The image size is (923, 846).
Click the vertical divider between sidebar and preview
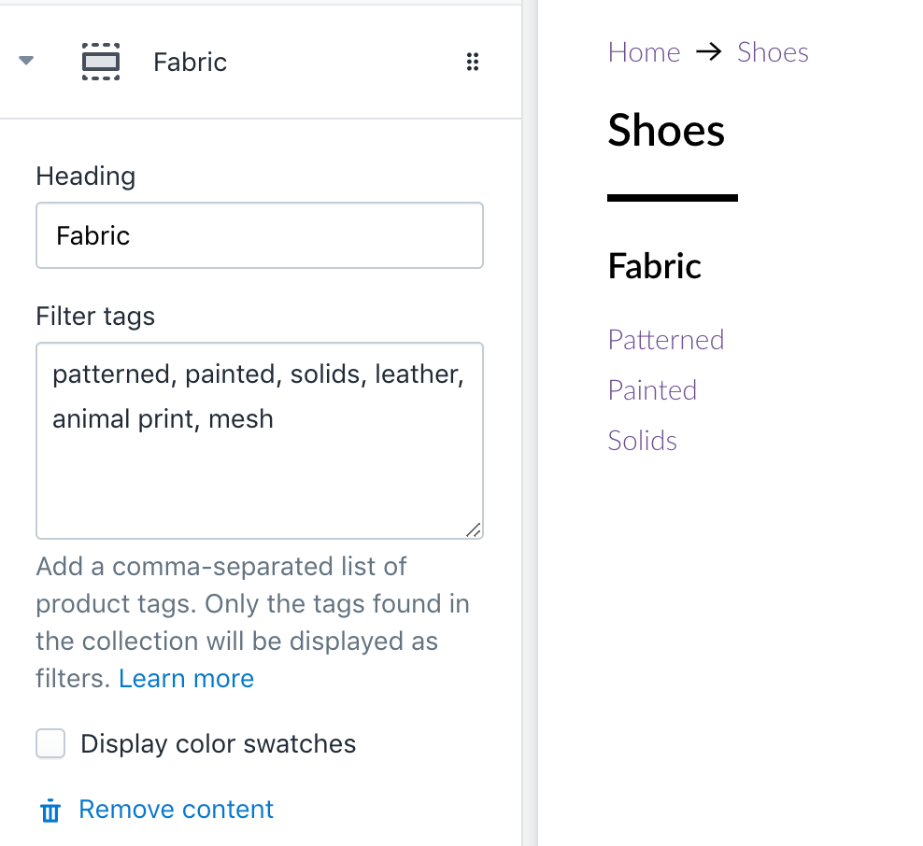tap(530, 423)
